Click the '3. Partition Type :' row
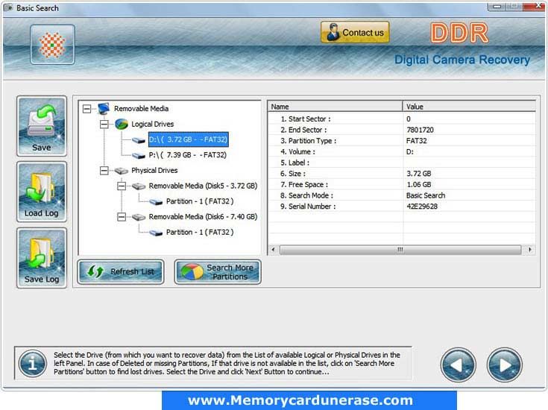The width and height of the screenshot is (548, 410). pos(402,141)
